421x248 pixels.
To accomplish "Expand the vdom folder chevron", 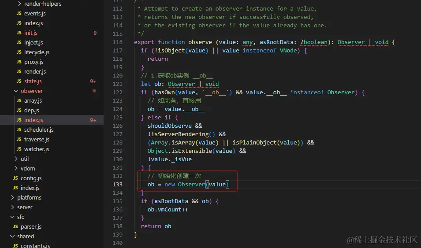I will point(16,168).
